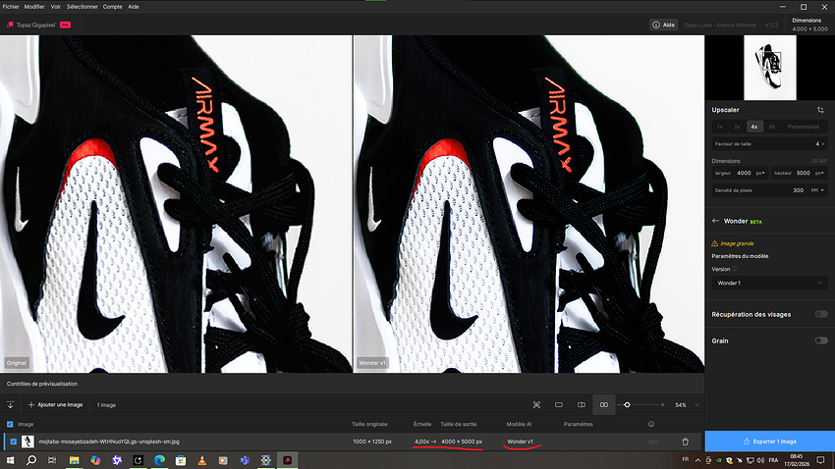Click Exporter 1 image button
835x469 pixels.
pyautogui.click(x=769, y=442)
